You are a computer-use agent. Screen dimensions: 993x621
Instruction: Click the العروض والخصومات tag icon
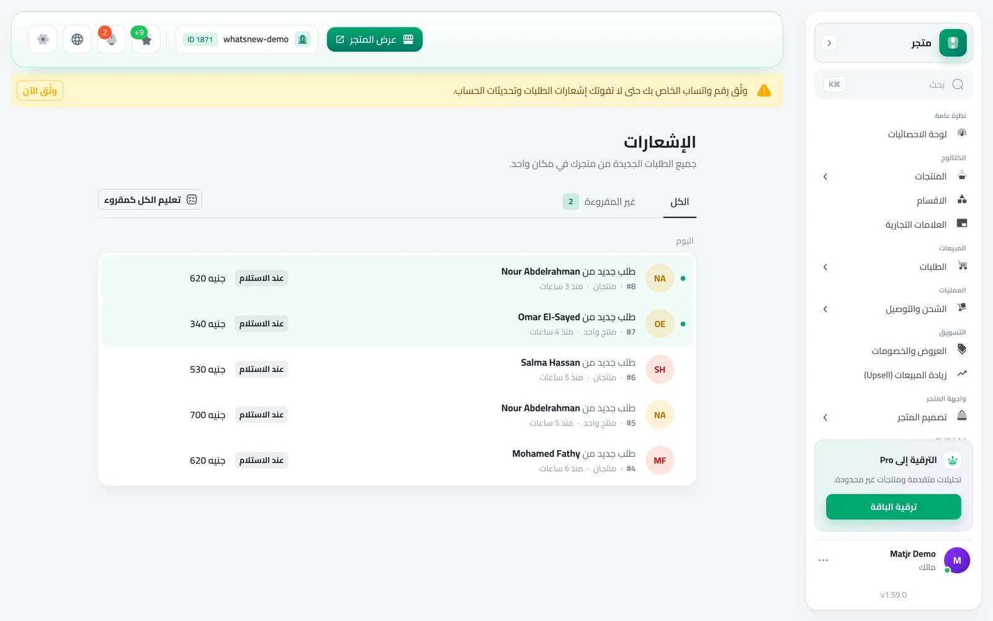[x=962, y=349]
